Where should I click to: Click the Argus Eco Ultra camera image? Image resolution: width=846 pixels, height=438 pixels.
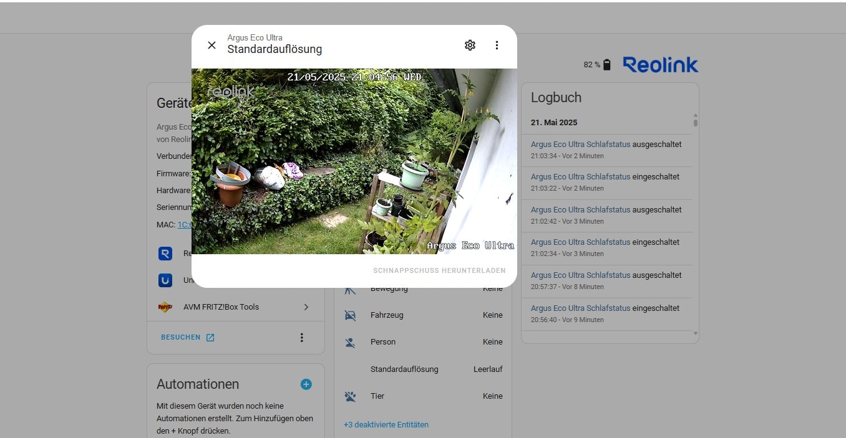coord(354,161)
